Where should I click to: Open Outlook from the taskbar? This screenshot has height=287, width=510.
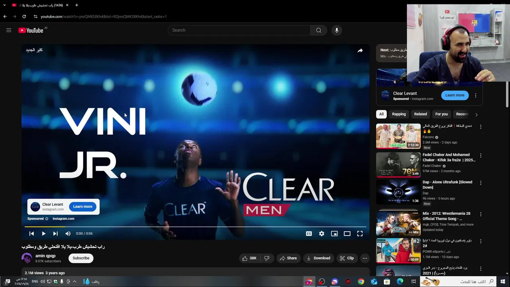(x=374, y=281)
